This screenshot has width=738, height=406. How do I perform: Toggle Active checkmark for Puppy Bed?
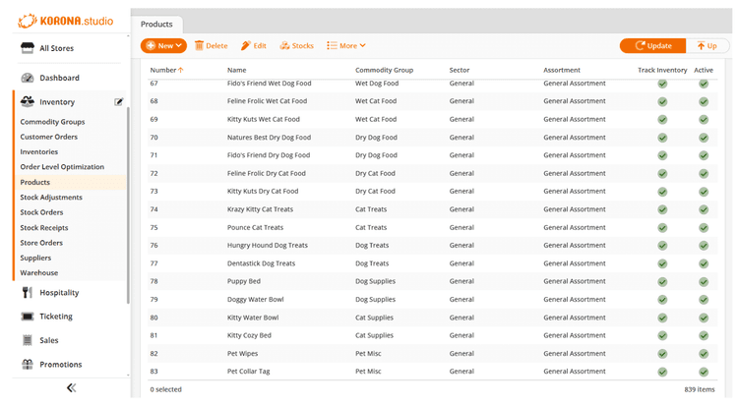(x=704, y=281)
